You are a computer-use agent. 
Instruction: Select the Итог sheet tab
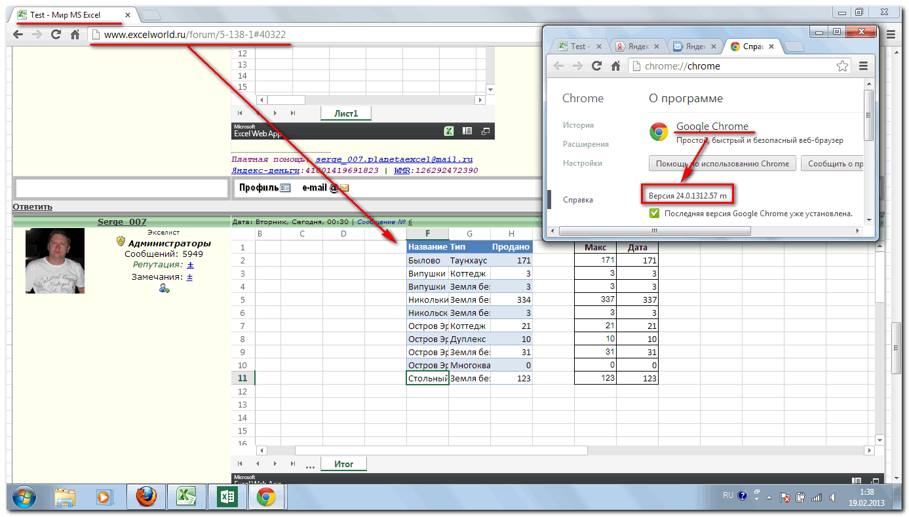click(x=344, y=464)
